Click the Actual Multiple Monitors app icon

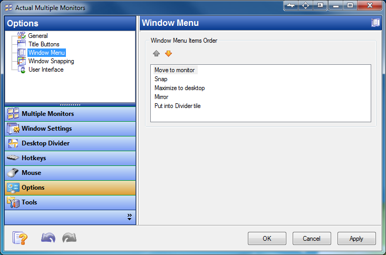(8, 8)
